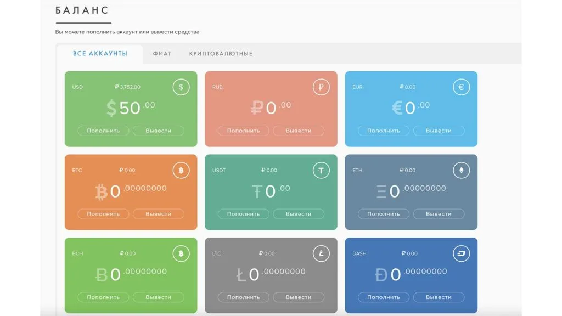This screenshot has width=562, height=316.
Task: Click the dollar icon on USD card
Action: point(181,87)
